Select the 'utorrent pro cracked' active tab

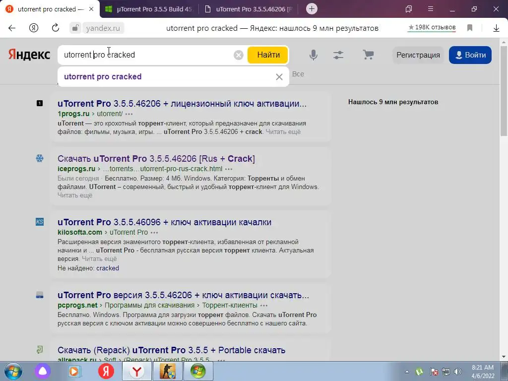(50, 9)
